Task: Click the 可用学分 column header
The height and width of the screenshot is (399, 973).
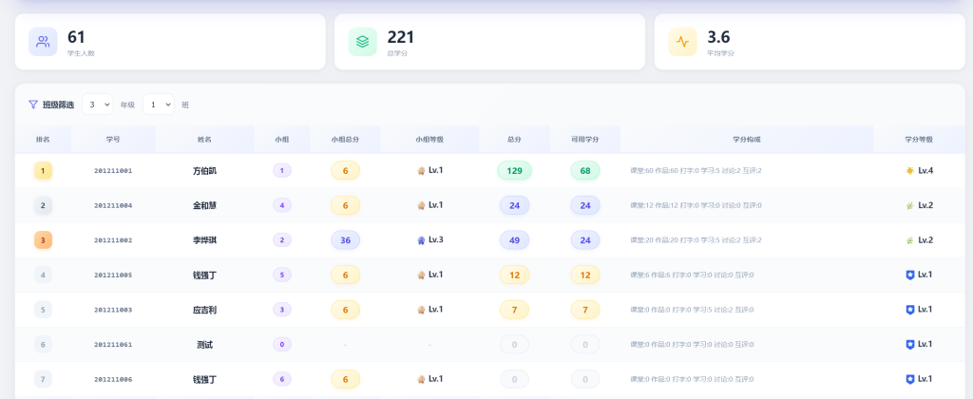Action: (584, 140)
